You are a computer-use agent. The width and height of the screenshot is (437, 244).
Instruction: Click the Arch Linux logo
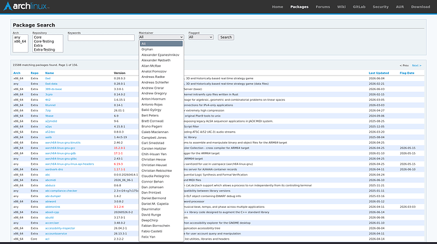coord(27,6)
